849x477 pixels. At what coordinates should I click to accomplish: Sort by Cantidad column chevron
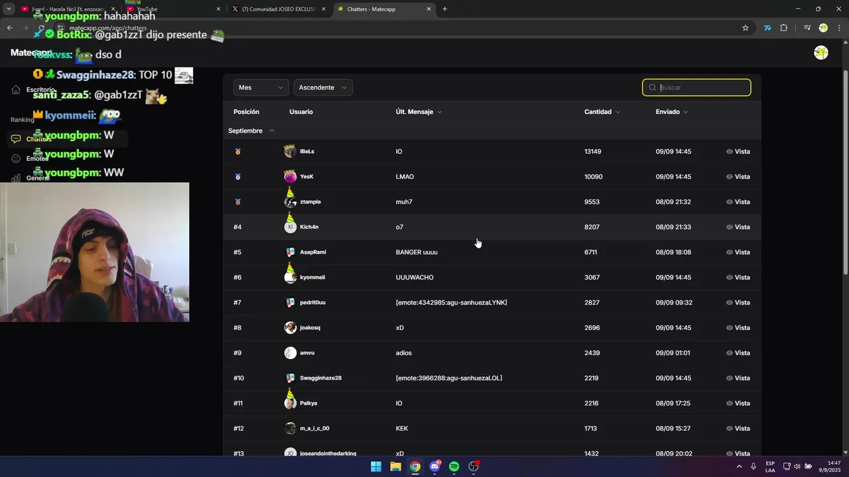pos(618,112)
